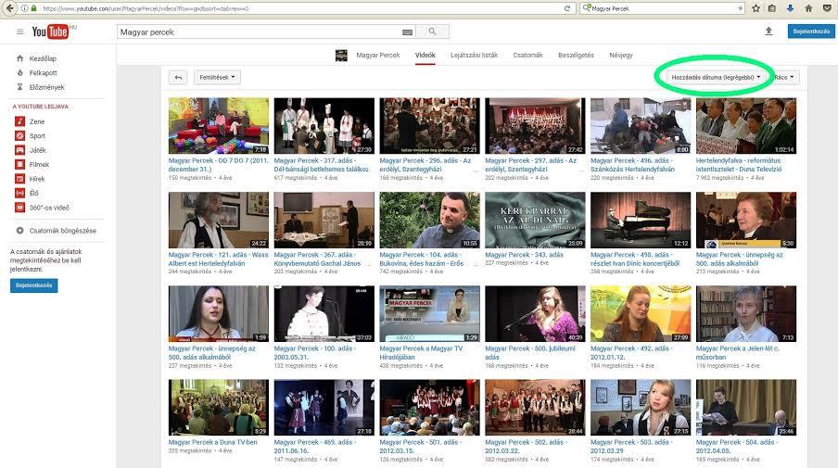Expand the Rács view dropdown
This screenshot has width=838, height=468.
point(784,78)
